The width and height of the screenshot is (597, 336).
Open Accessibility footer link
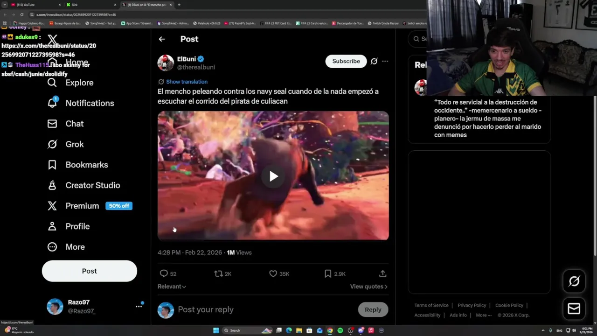point(427,315)
